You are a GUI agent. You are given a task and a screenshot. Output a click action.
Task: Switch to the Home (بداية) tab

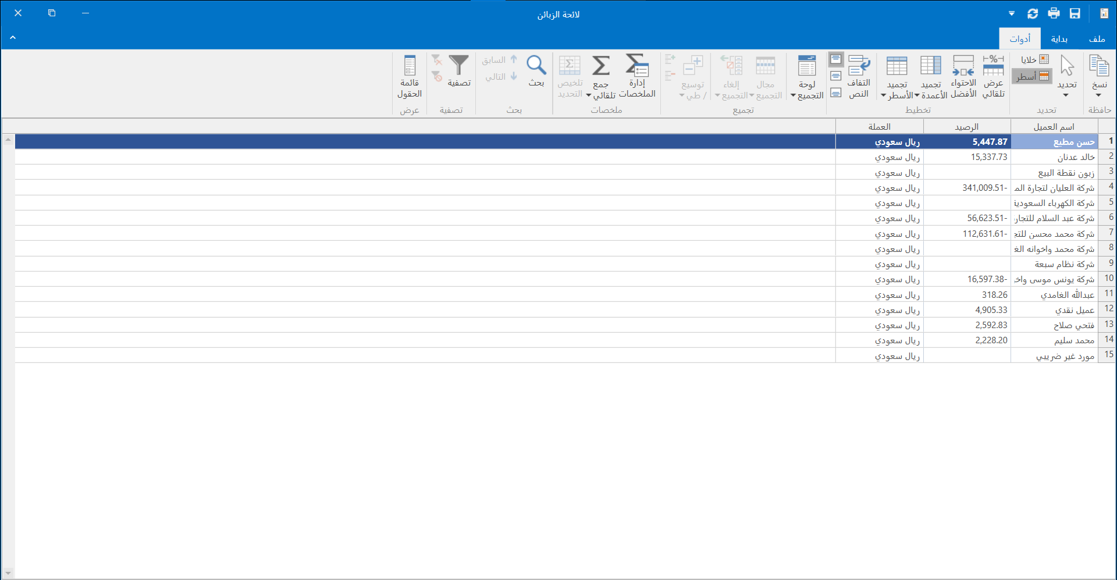click(1059, 39)
